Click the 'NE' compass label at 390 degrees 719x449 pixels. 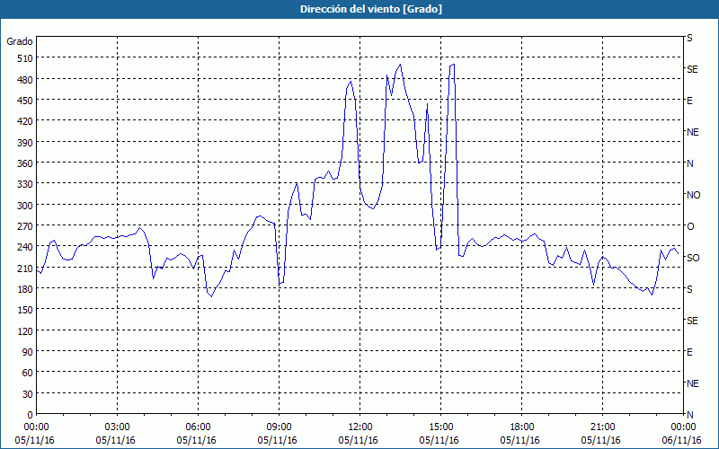coord(692,132)
